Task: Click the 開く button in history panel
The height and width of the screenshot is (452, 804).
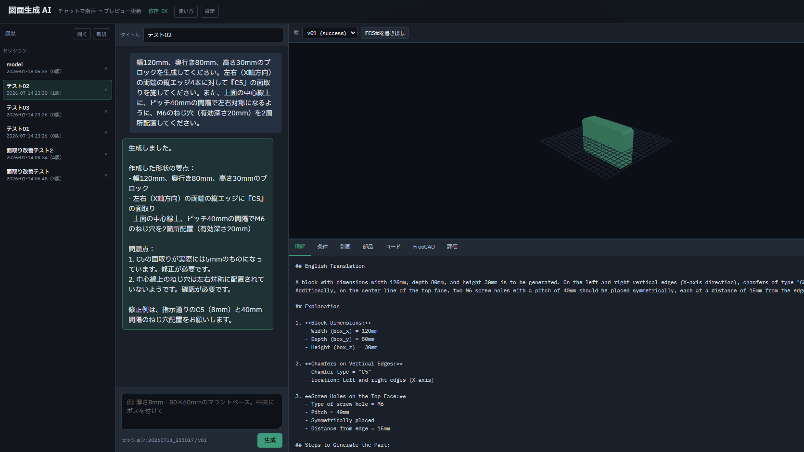Action: pos(82,34)
